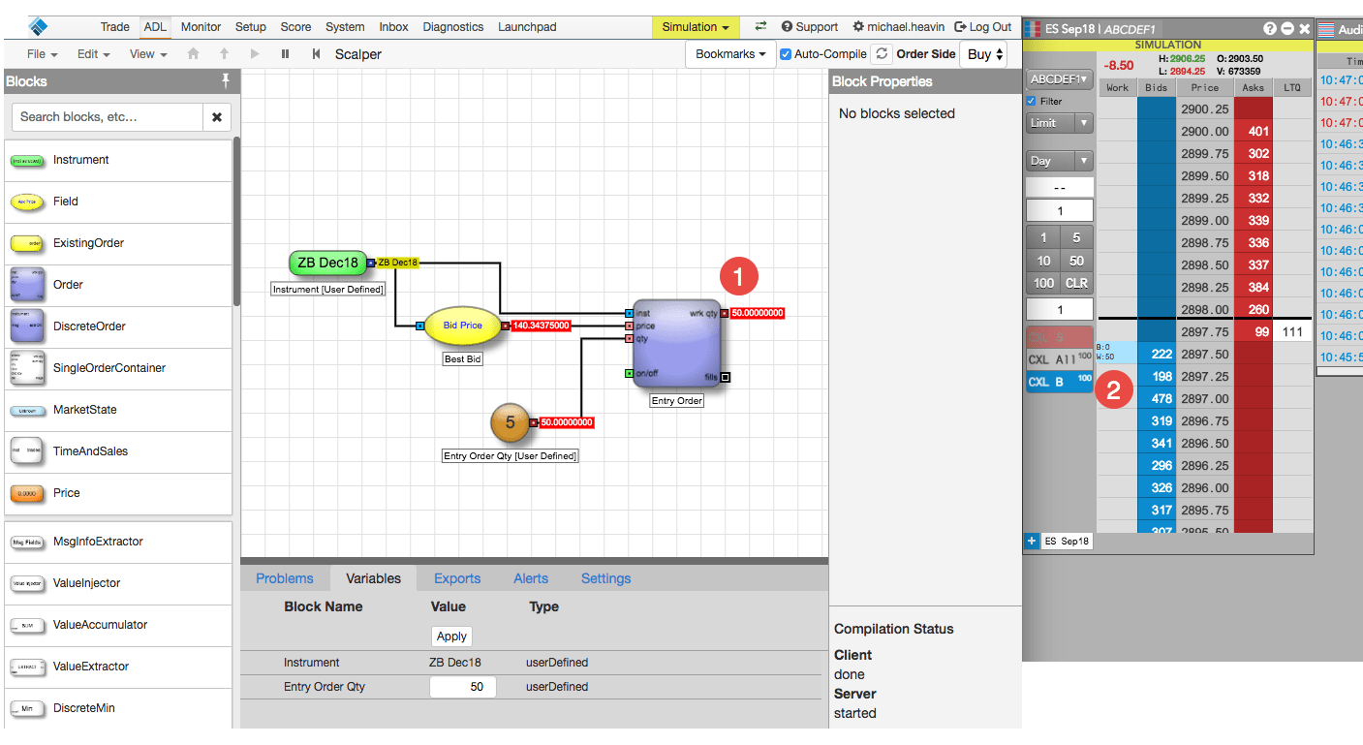Toggle the Filter checkbox in MD Trader
The image size is (1363, 745).
pyautogui.click(x=1032, y=101)
